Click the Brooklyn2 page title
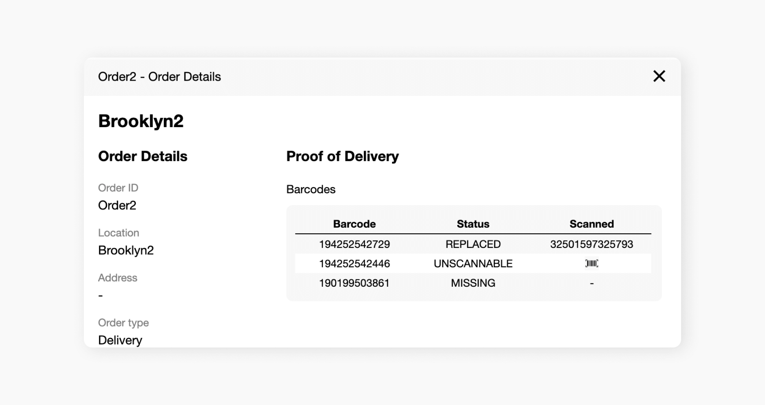The width and height of the screenshot is (765, 405). [141, 120]
